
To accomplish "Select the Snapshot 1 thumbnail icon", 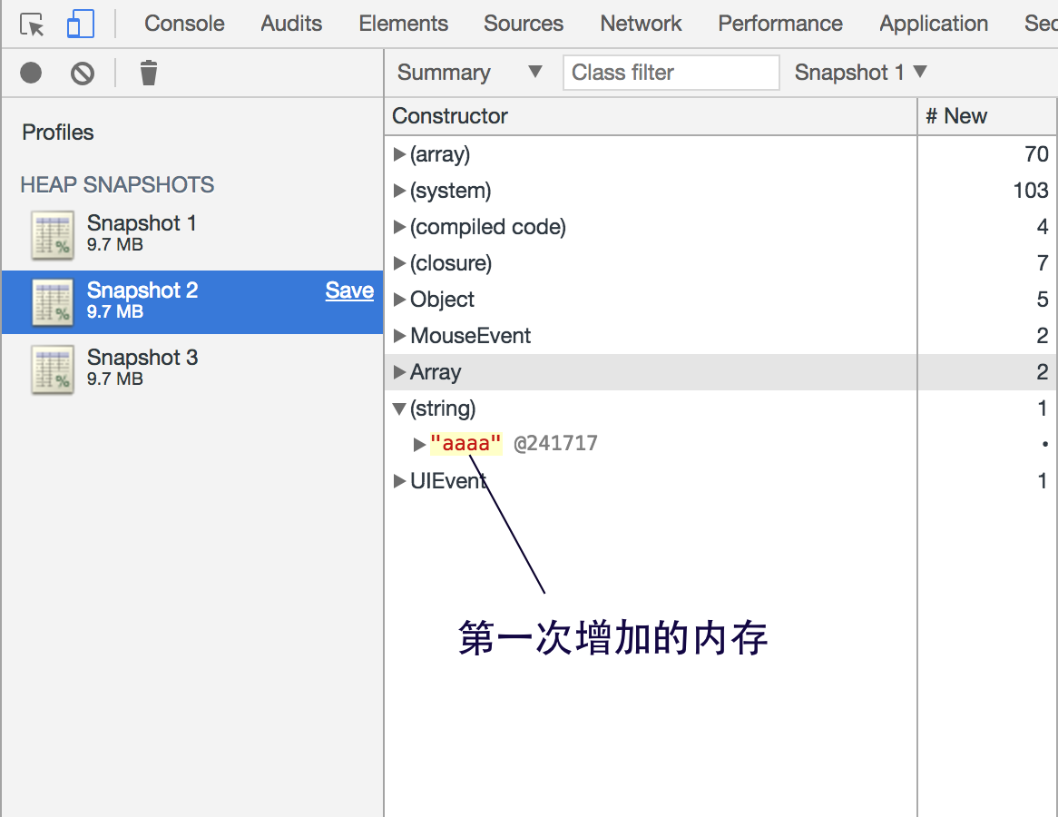I will click(53, 235).
